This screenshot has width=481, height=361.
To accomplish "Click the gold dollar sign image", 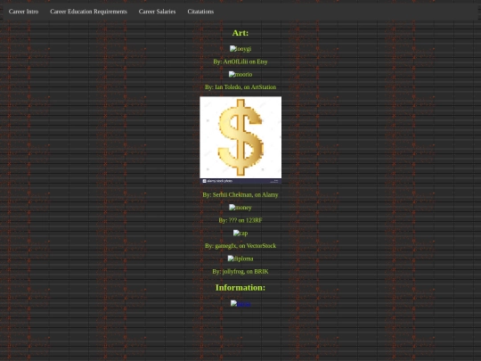I will coord(240,140).
